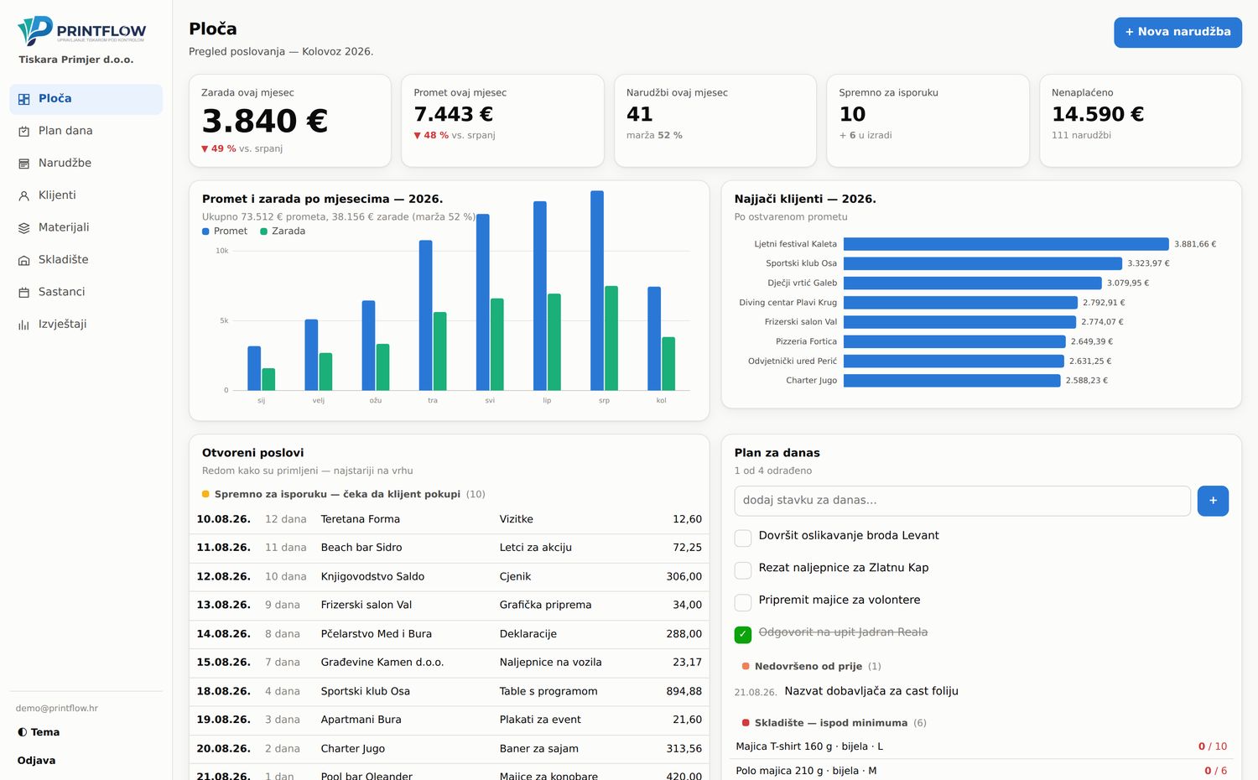Screen dimensions: 1258x780
Task: Click the Klijenti person icon
Action: coord(23,195)
